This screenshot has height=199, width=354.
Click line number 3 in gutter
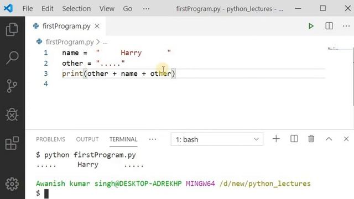pyautogui.click(x=46, y=74)
